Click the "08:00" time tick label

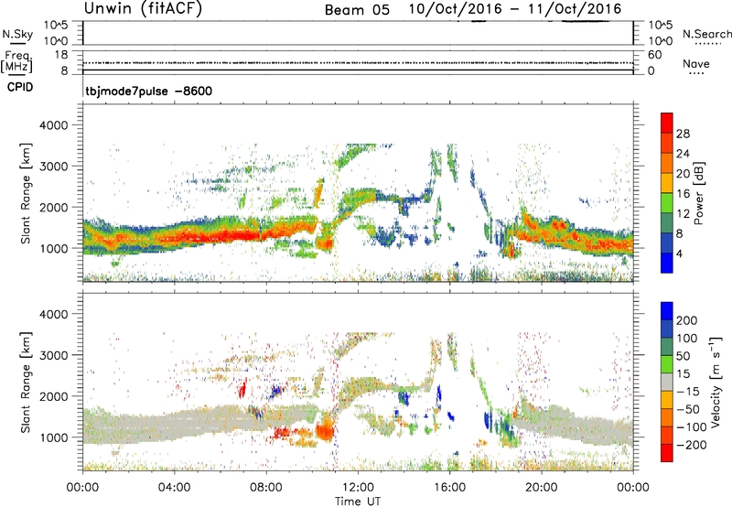pos(266,488)
